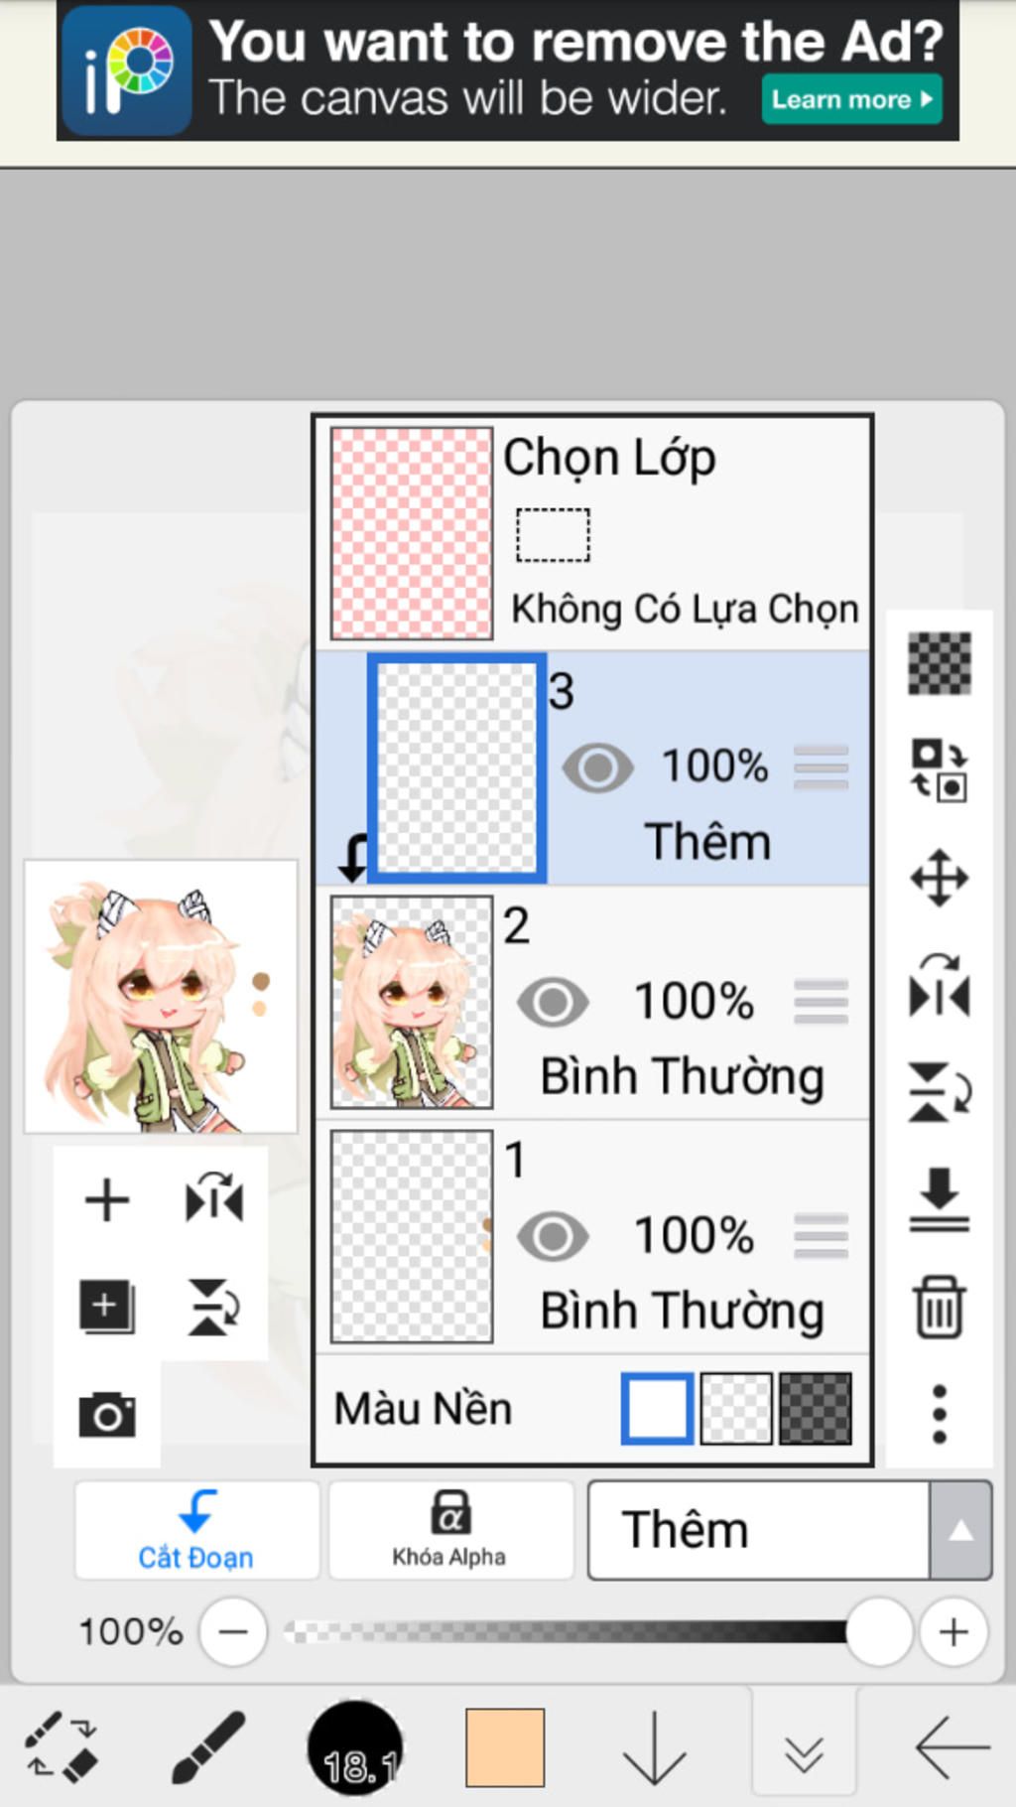Open Thêm blend mode combo box
Image resolution: width=1016 pixels, height=1807 pixels.
coord(789,1530)
